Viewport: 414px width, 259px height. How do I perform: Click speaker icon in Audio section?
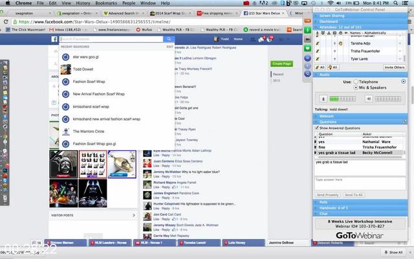coord(369,99)
